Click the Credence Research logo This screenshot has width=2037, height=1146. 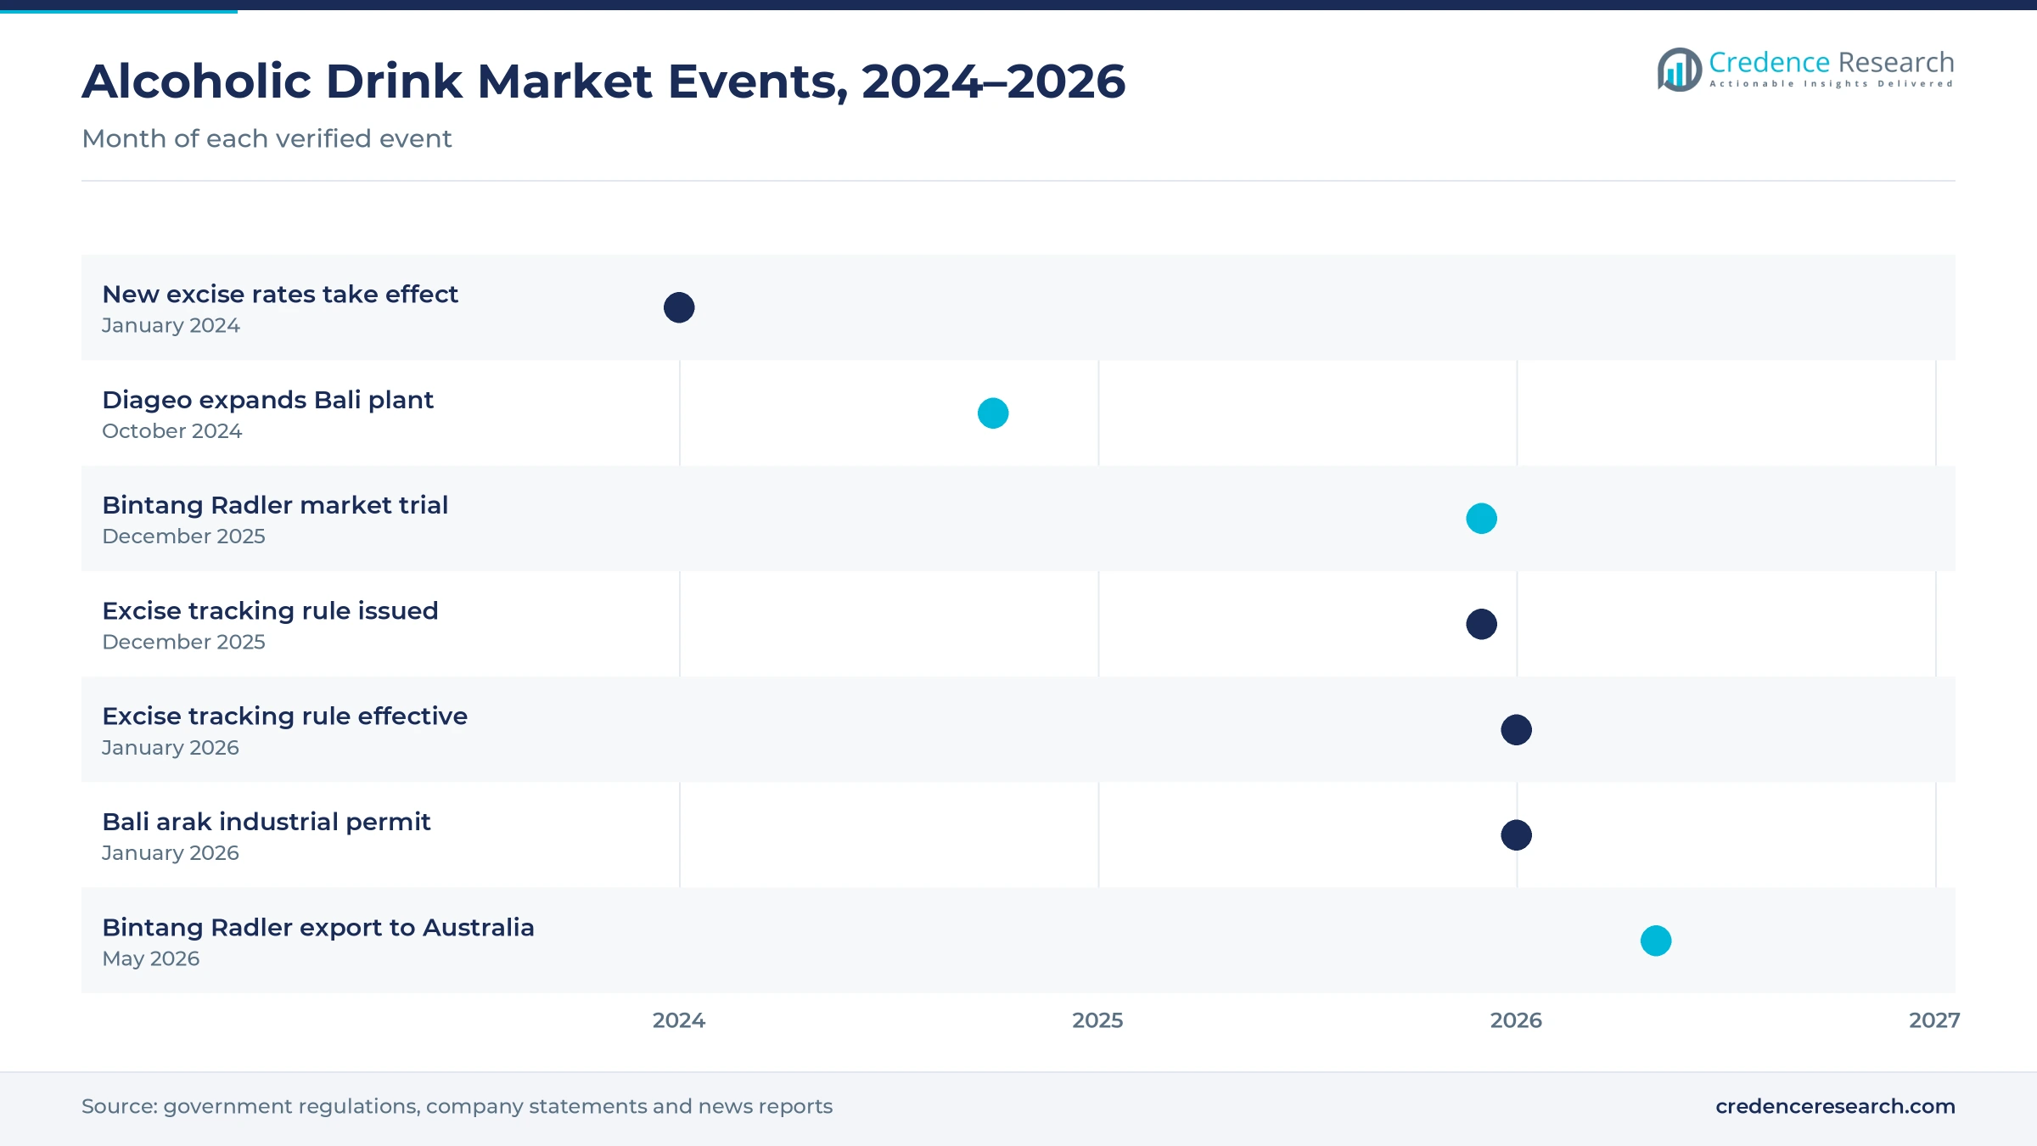pyautogui.click(x=1805, y=69)
